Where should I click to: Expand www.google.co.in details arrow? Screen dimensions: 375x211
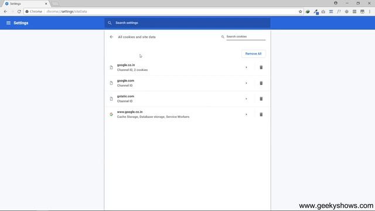[x=246, y=114]
